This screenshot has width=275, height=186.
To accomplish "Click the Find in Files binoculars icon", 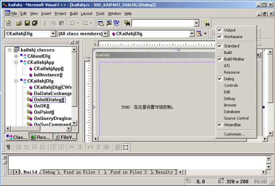I will pos(127,23).
